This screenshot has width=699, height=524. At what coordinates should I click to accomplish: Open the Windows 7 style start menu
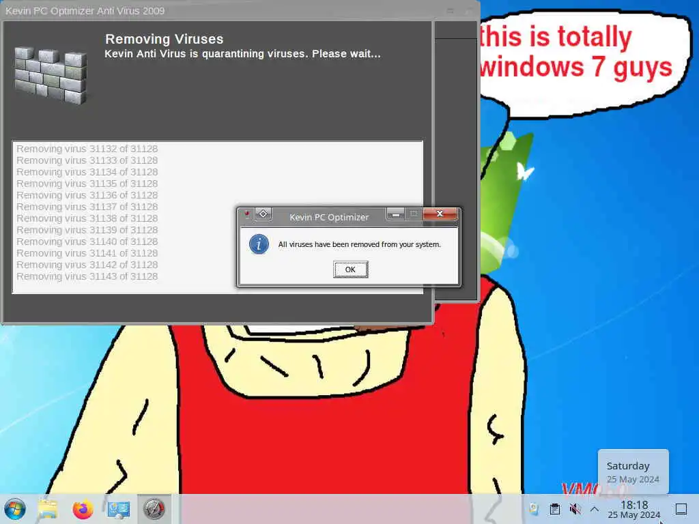[15, 509]
